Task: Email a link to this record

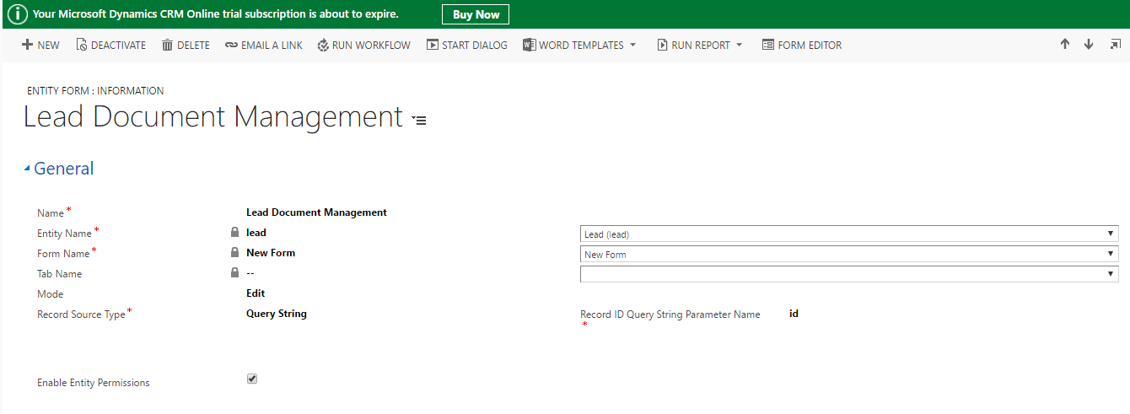Action: 263,45
